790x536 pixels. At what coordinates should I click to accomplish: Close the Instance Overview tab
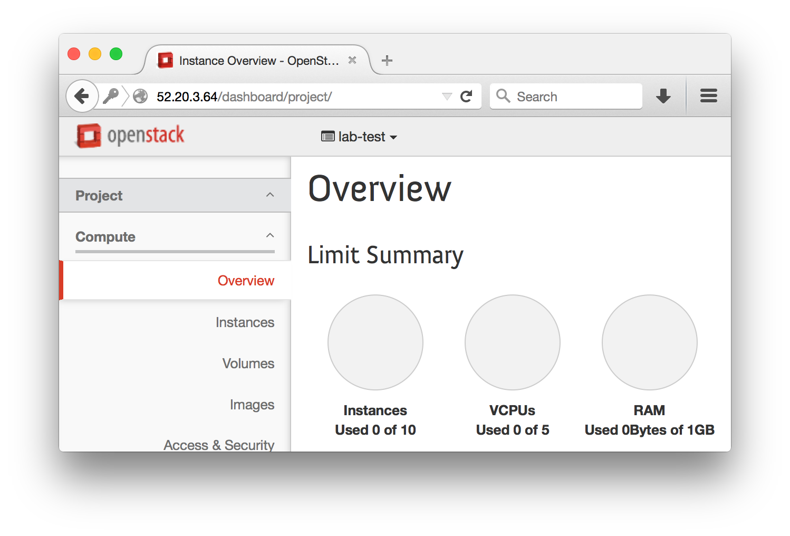click(x=352, y=60)
